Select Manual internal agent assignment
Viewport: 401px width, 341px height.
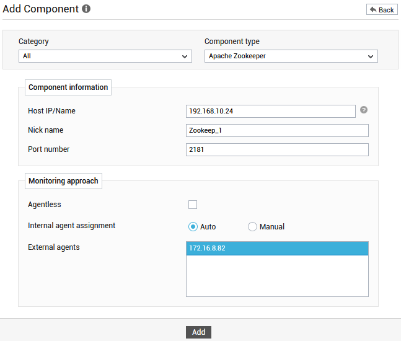tap(252, 227)
